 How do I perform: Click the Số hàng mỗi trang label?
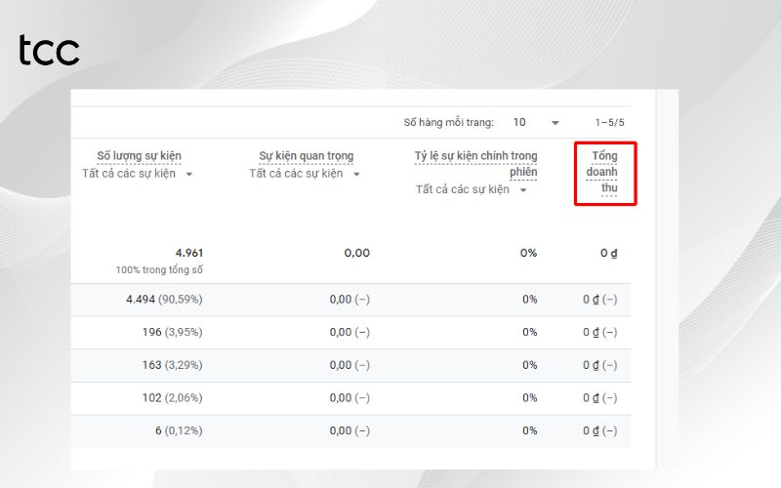coord(448,123)
